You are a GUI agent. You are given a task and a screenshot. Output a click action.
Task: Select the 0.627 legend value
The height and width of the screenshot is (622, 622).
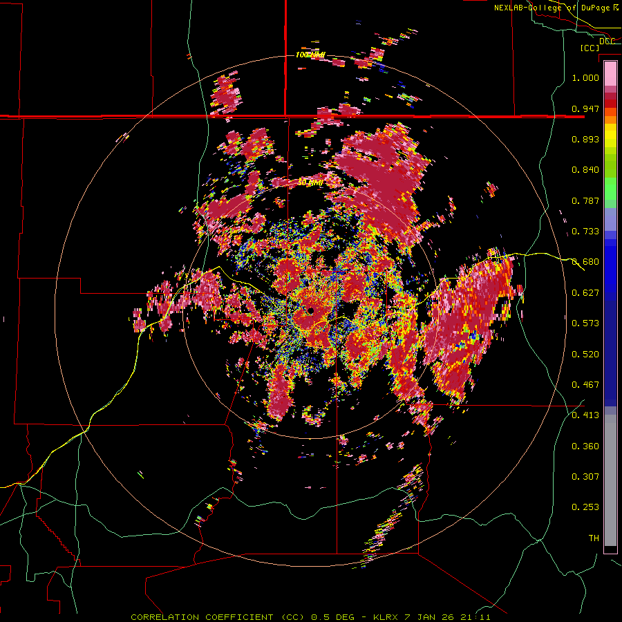click(x=585, y=293)
